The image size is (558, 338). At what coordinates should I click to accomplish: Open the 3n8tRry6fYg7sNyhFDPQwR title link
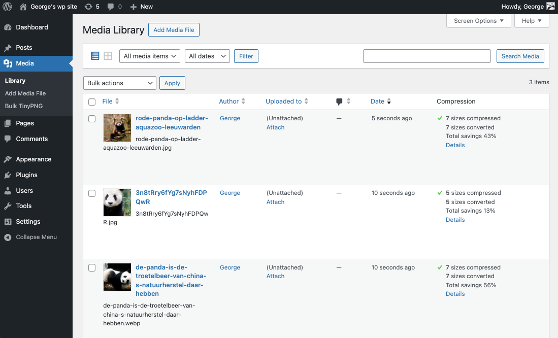(x=171, y=197)
